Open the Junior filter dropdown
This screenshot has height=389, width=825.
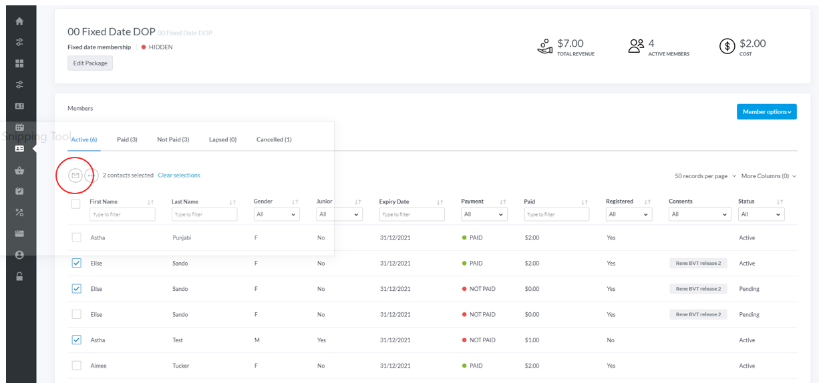coord(339,214)
